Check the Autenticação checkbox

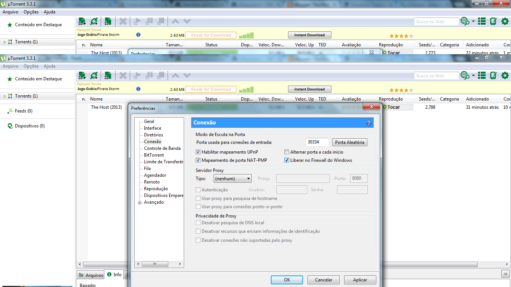click(x=198, y=190)
